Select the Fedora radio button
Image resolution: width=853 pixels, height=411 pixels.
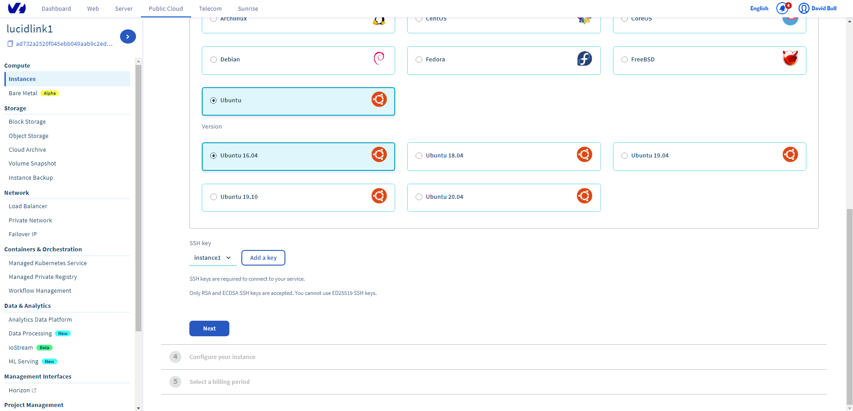coord(419,60)
